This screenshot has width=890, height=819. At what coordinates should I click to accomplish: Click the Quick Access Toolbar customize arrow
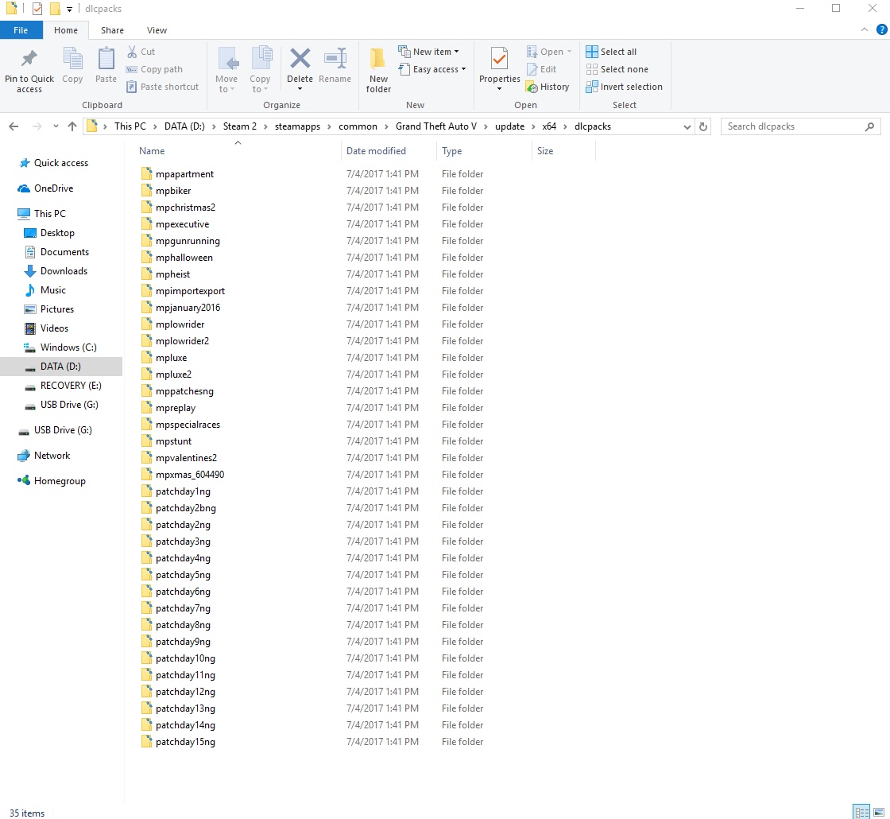[x=69, y=9]
